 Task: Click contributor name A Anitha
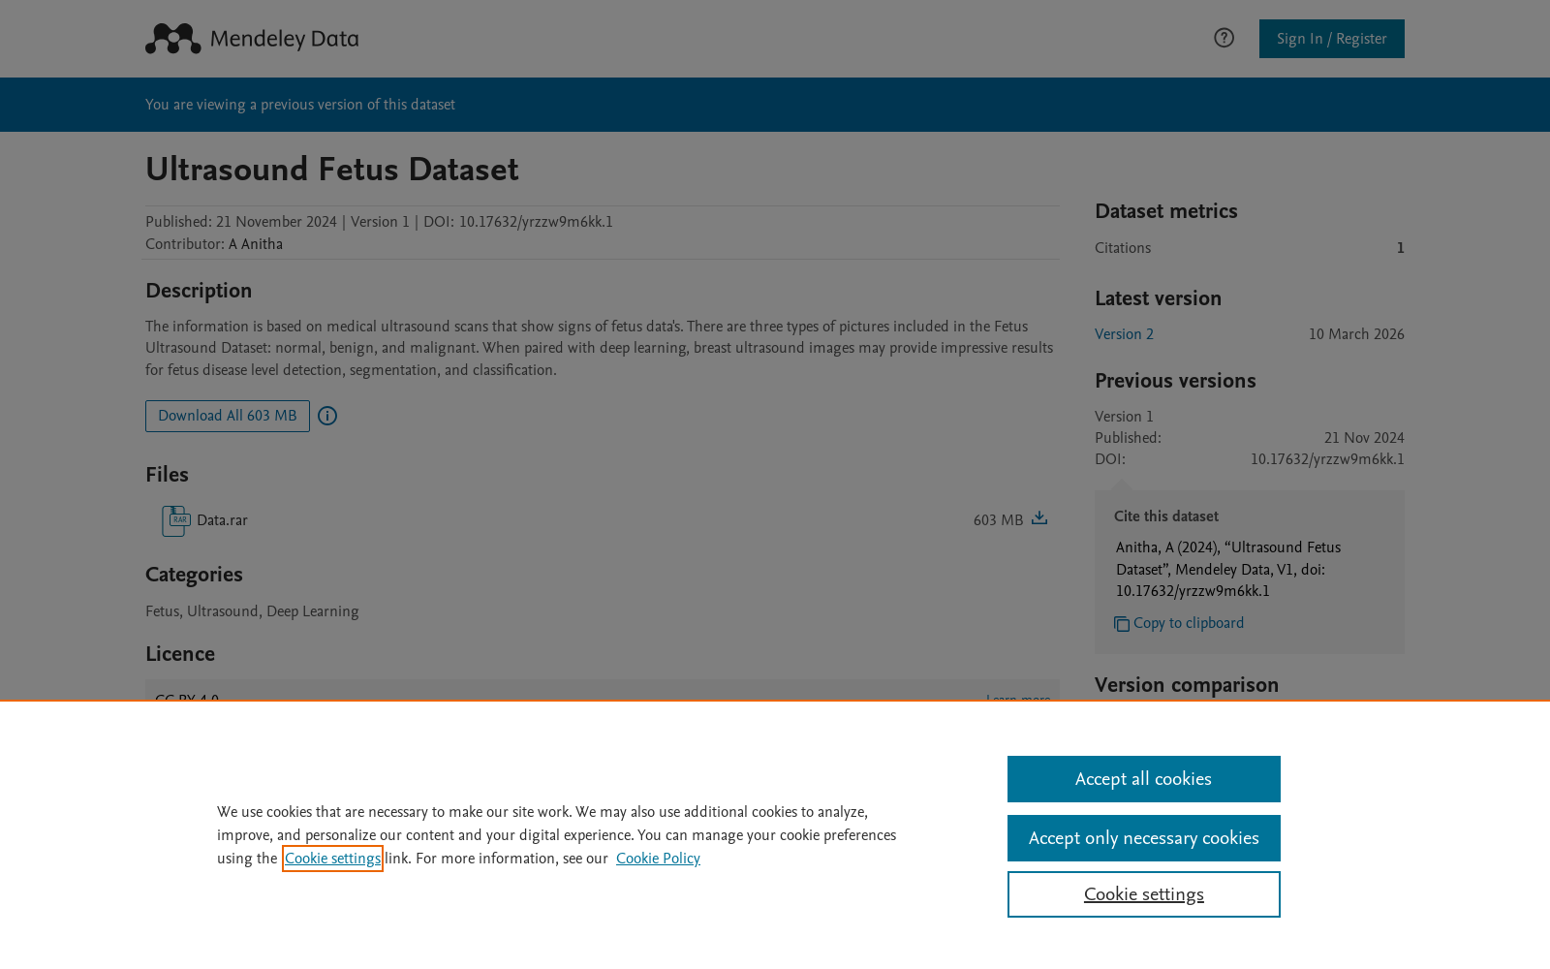pyautogui.click(x=256, y=244)
